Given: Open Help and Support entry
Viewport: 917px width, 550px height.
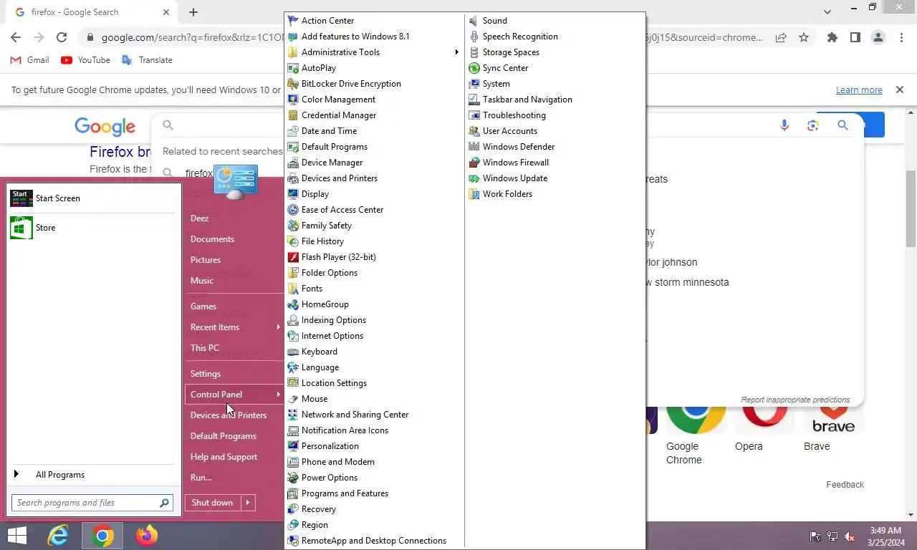Looking at the screenshot, I should click(224, 457).
